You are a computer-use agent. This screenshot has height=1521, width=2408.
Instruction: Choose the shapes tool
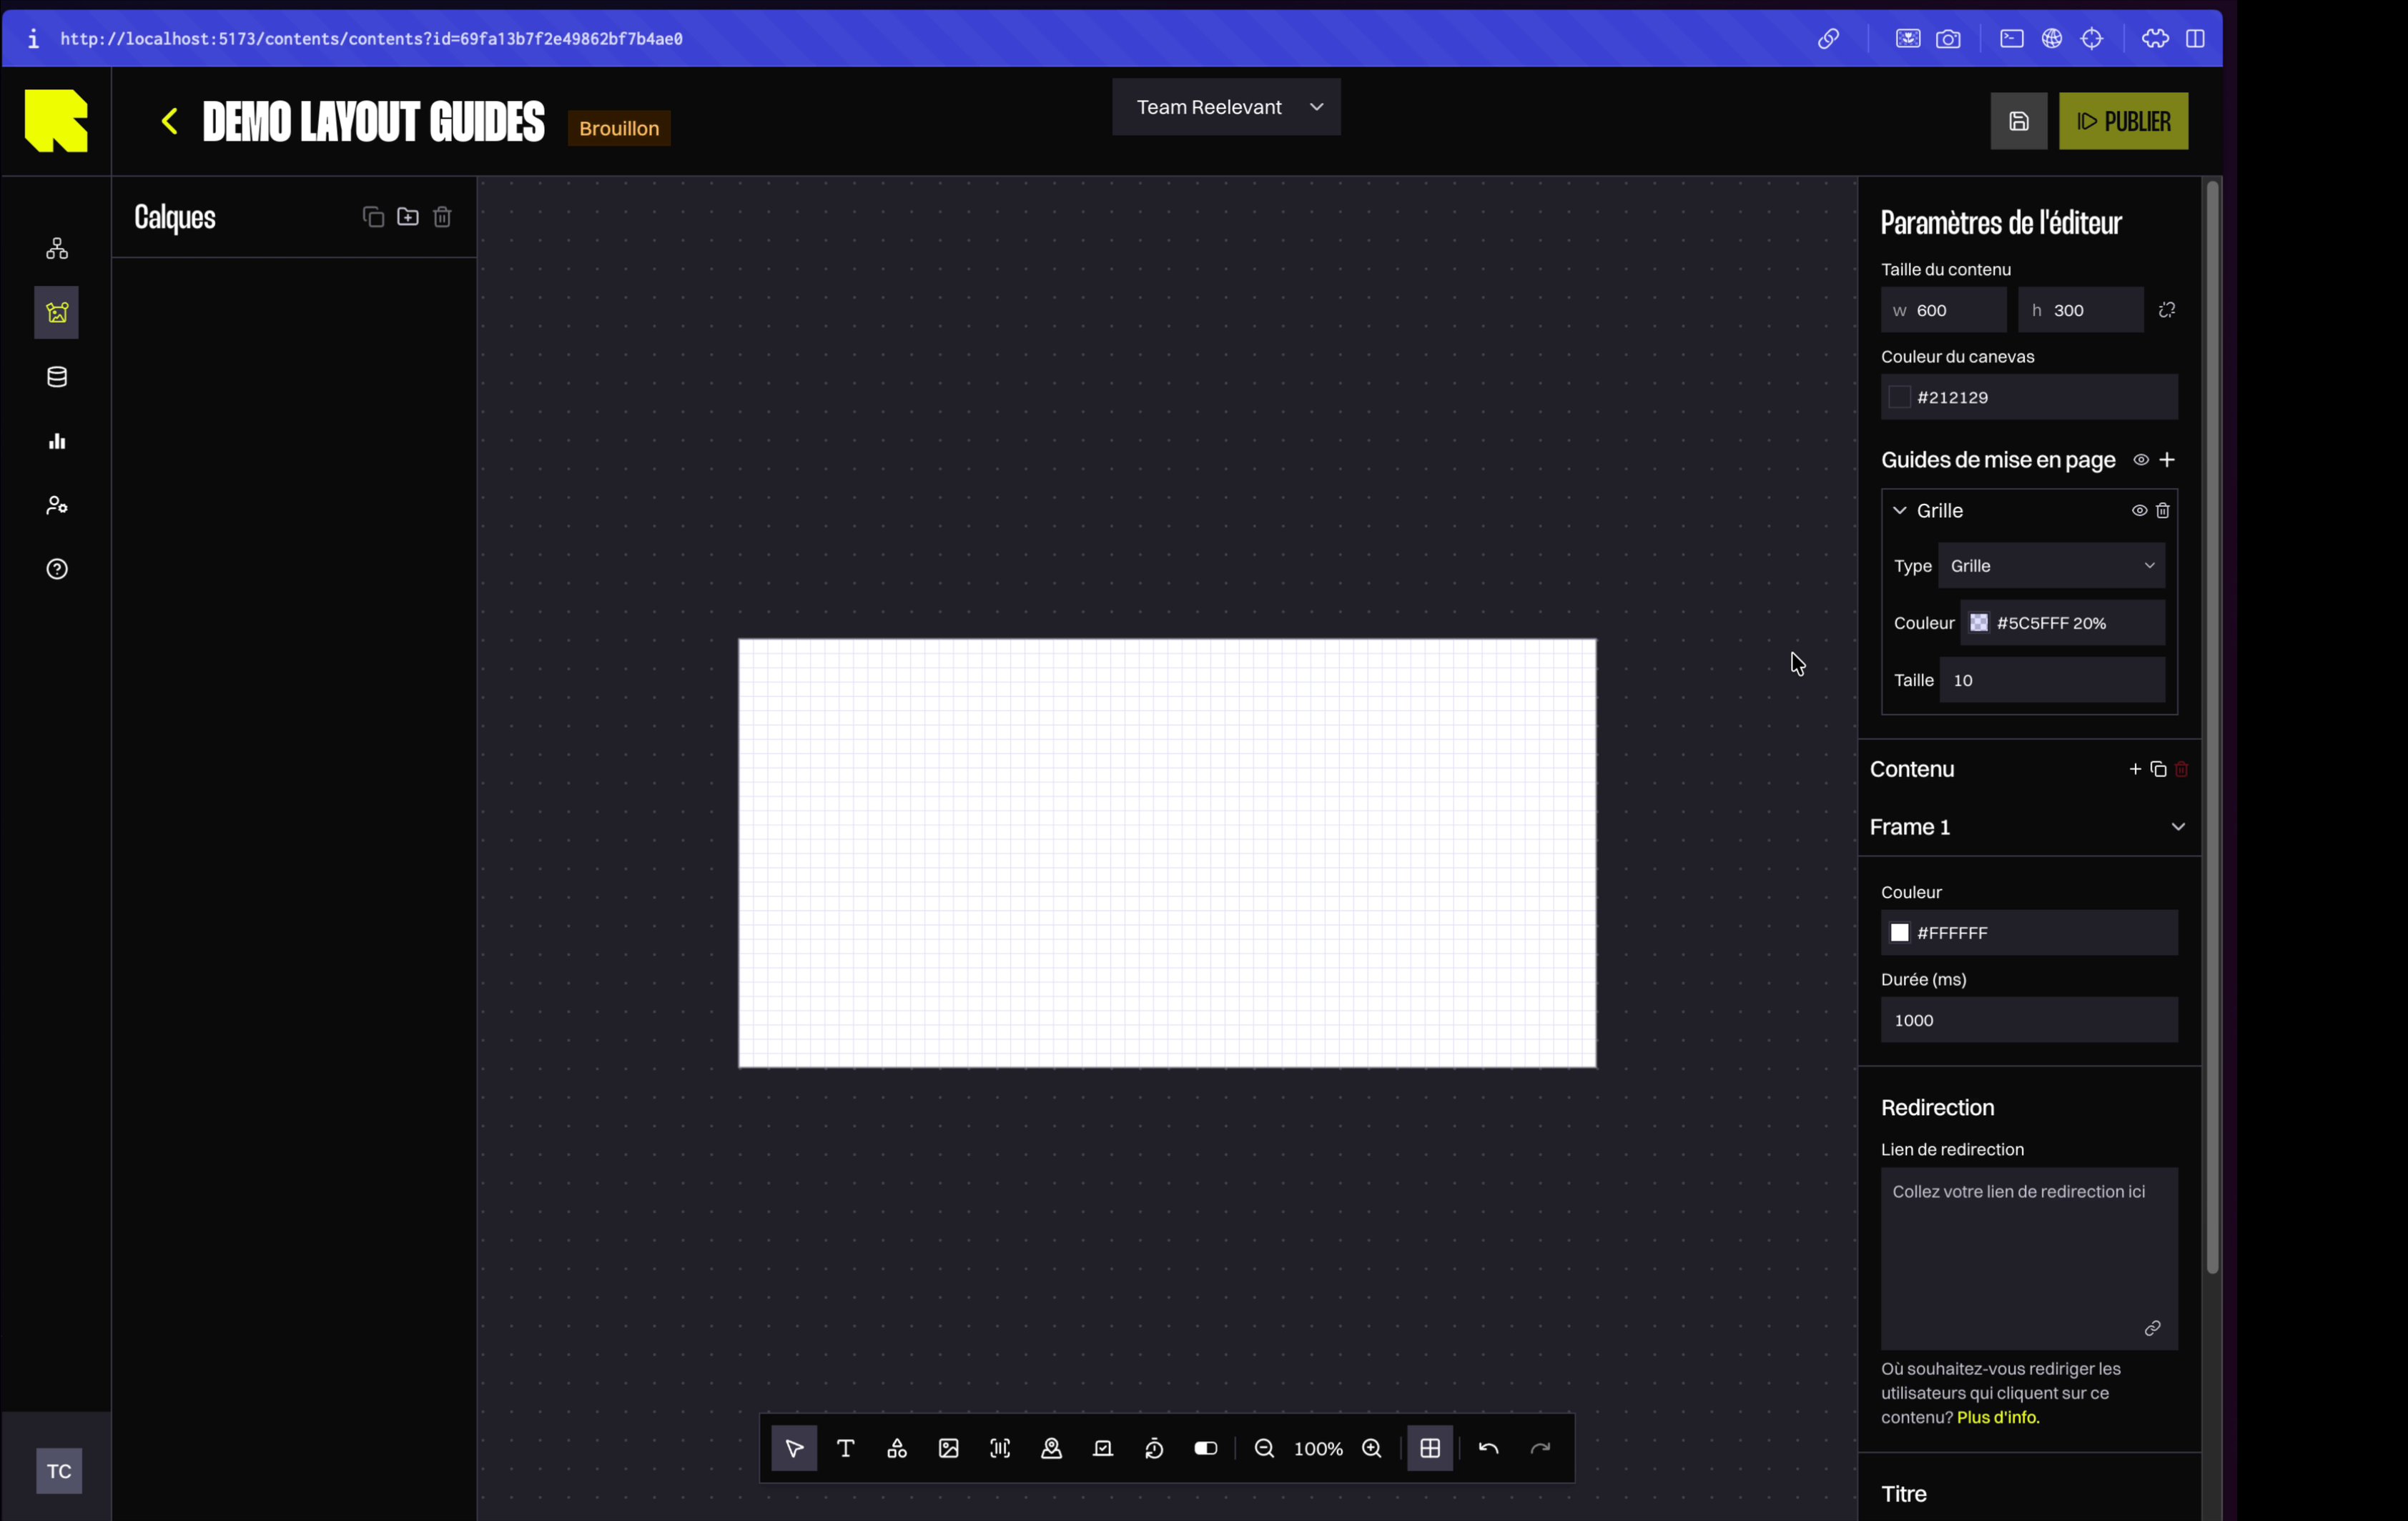coord(897,1448)
